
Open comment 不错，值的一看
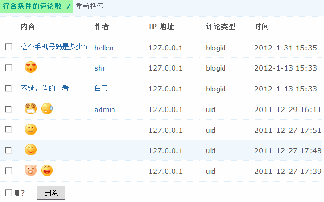[44, 89]
